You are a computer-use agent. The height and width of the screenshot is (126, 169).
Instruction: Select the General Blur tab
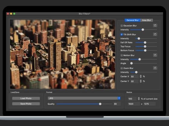132,20
